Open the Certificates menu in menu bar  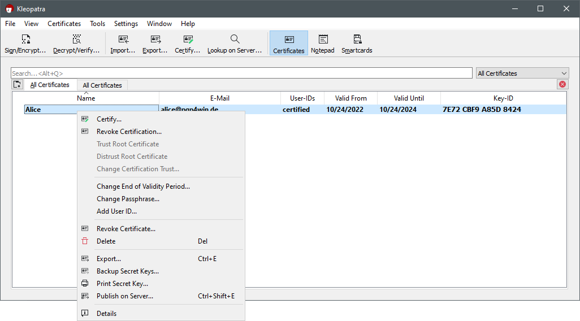pos(64,24)
